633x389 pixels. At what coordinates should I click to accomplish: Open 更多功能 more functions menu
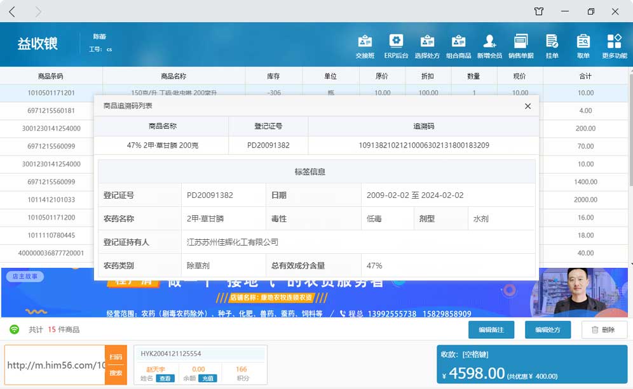click(614, 46)
